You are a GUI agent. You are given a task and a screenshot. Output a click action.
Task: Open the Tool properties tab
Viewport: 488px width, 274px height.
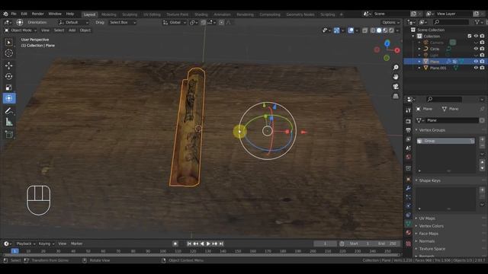coord(409,110)
